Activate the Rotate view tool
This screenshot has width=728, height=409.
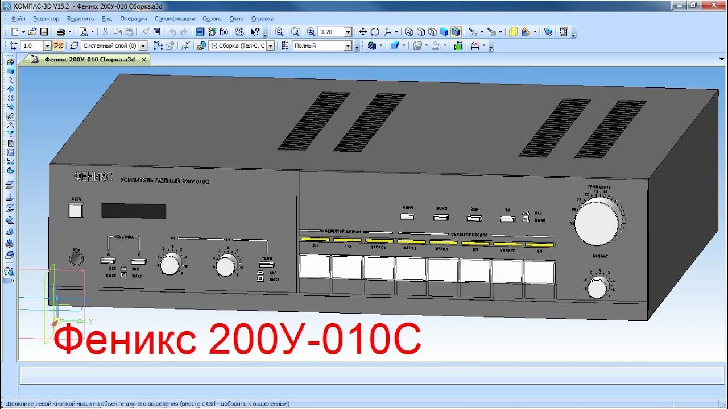point(375,32)
